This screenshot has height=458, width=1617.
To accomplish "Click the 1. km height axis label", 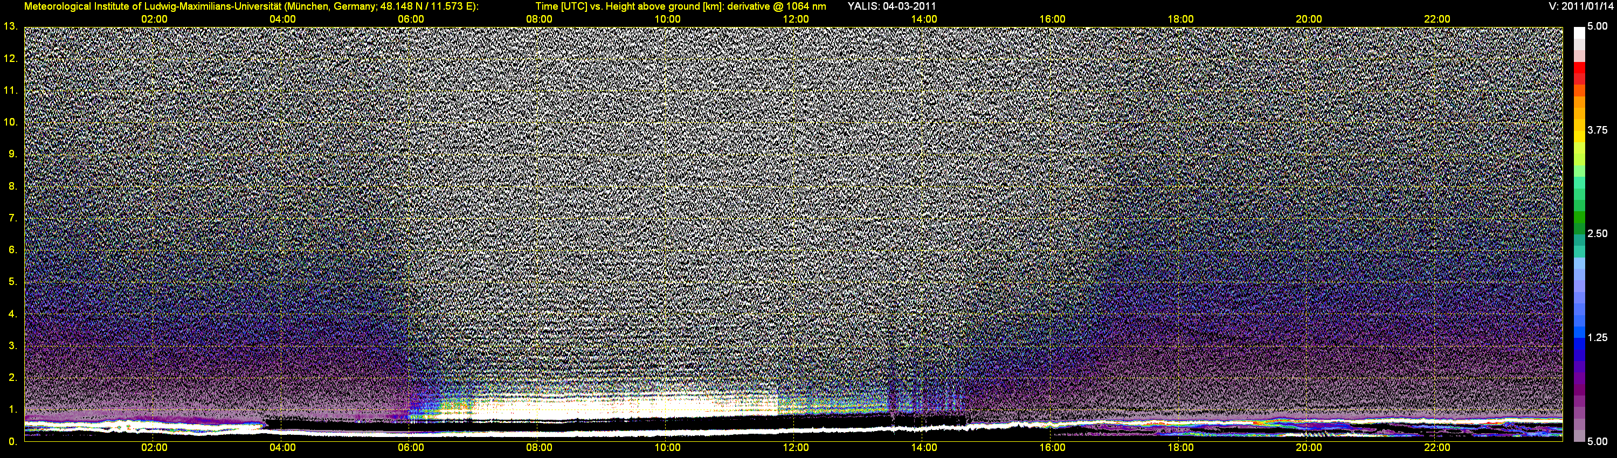I will pos(13,410).
